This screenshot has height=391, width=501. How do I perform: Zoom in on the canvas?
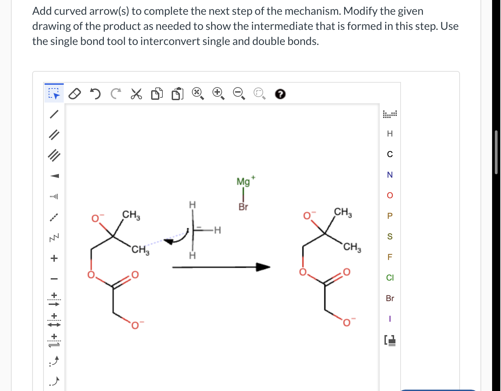(217, 93)
